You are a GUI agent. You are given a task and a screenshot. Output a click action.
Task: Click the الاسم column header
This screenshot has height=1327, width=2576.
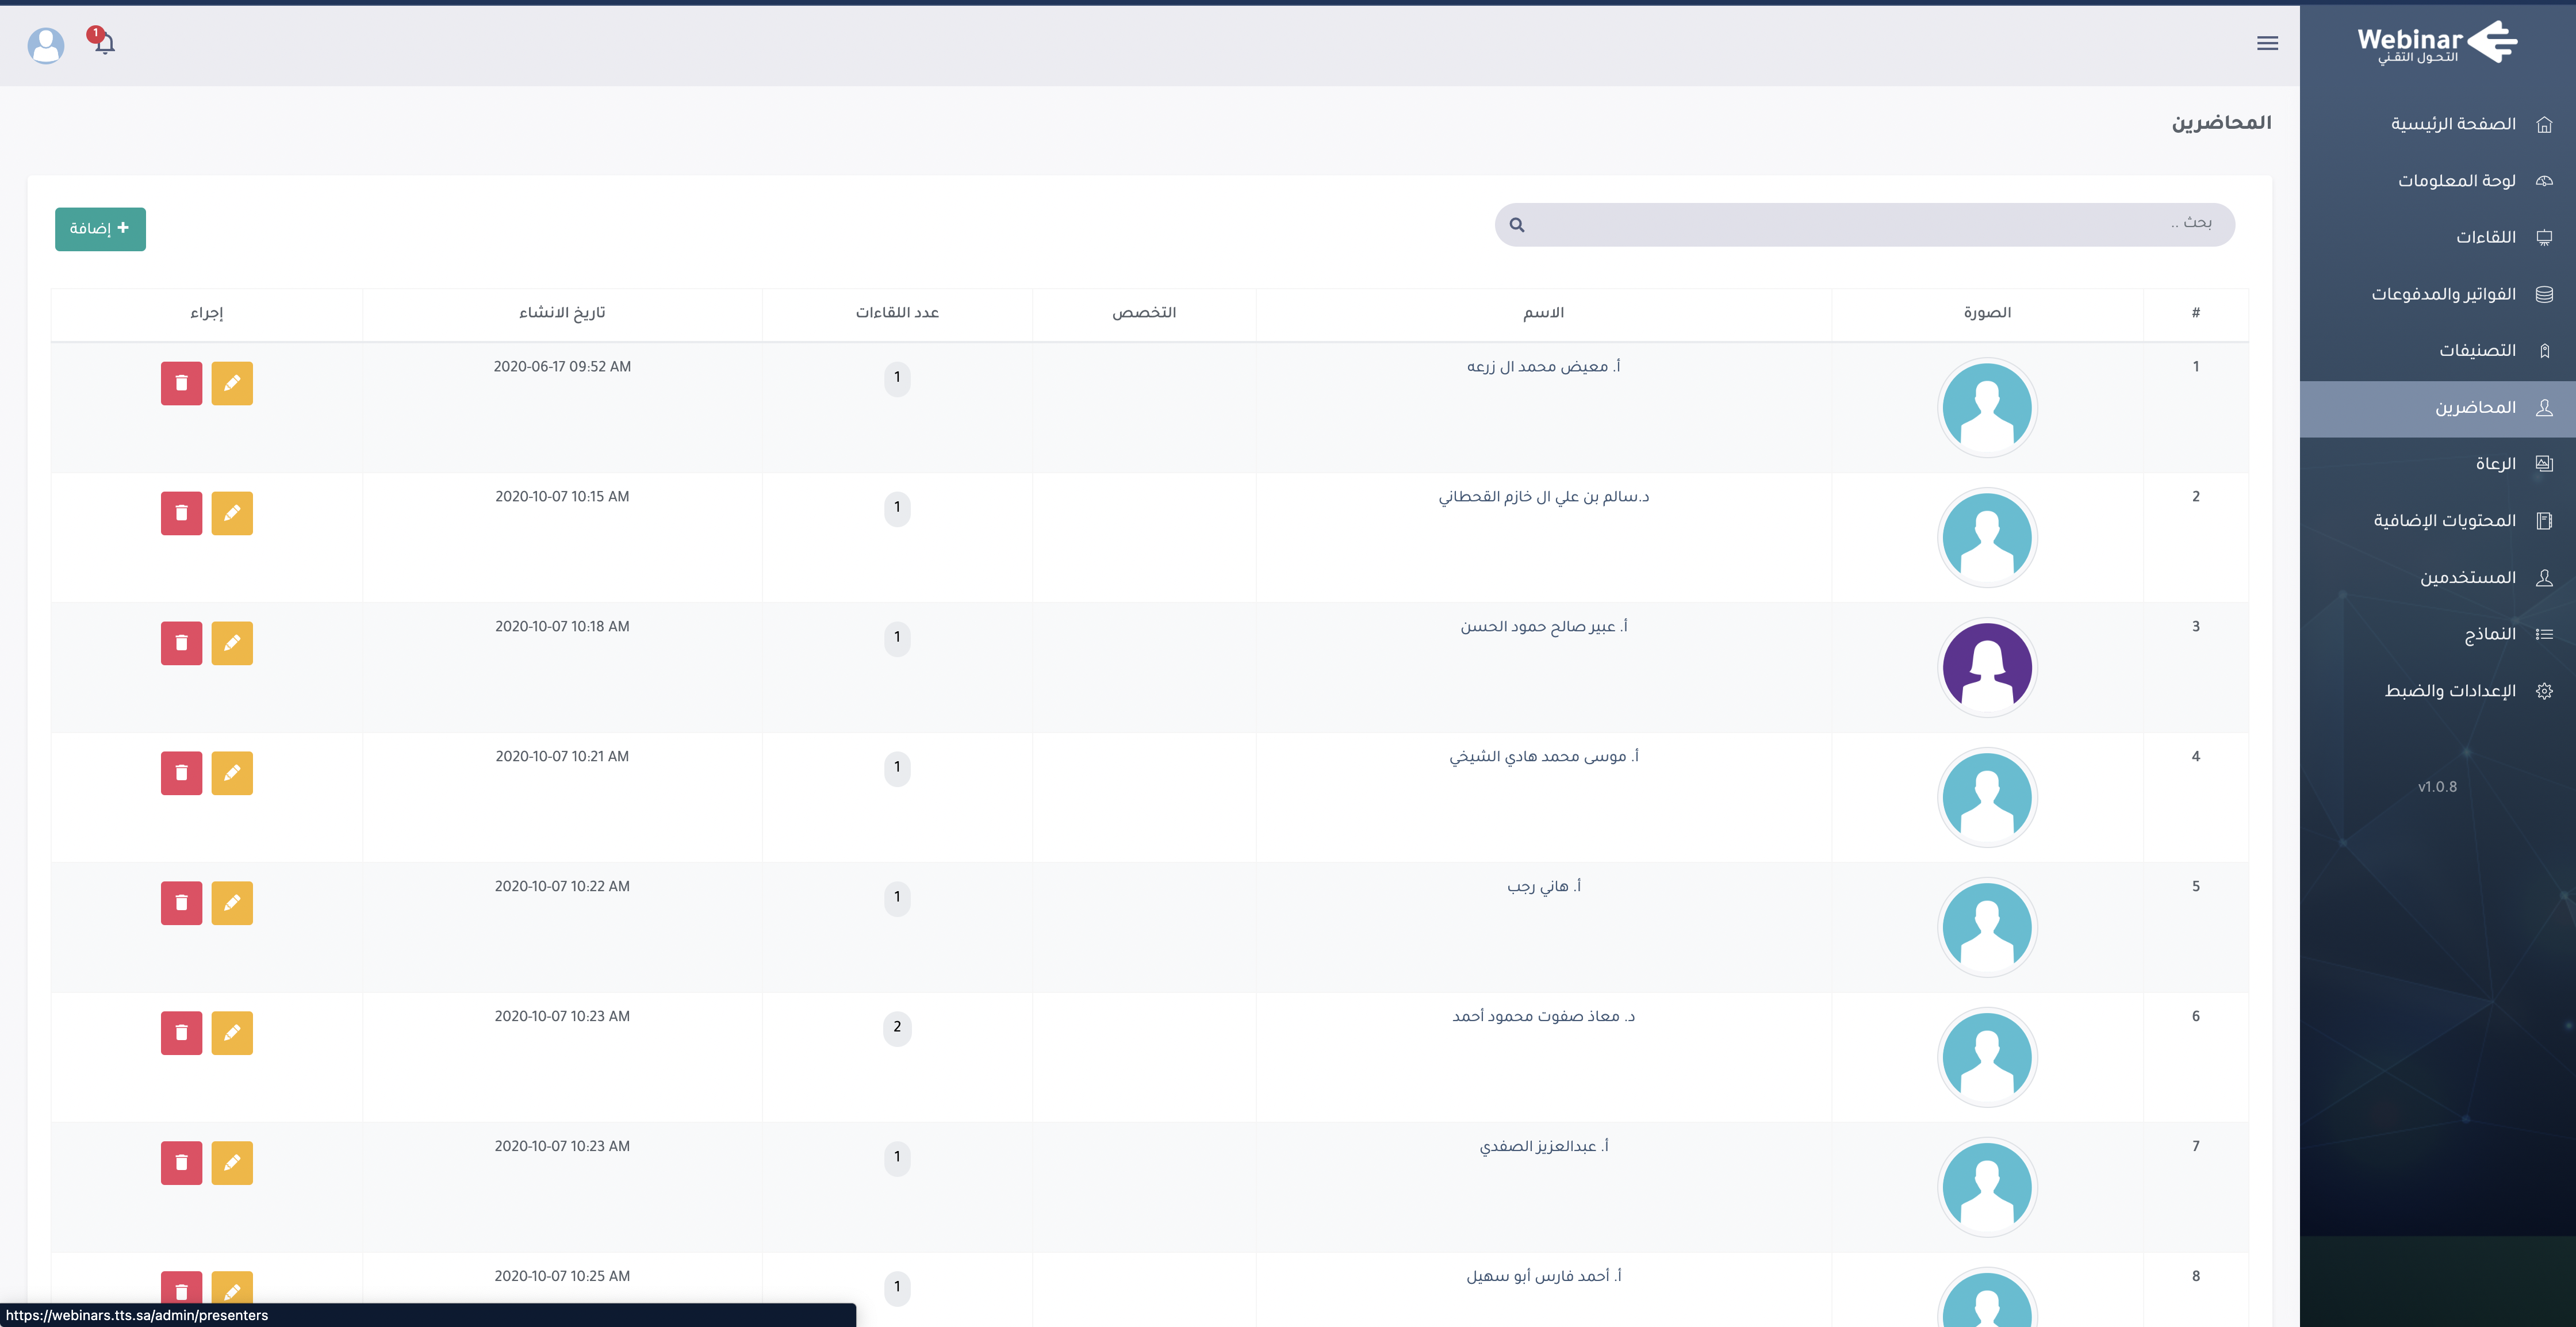tap(1543, 313)
